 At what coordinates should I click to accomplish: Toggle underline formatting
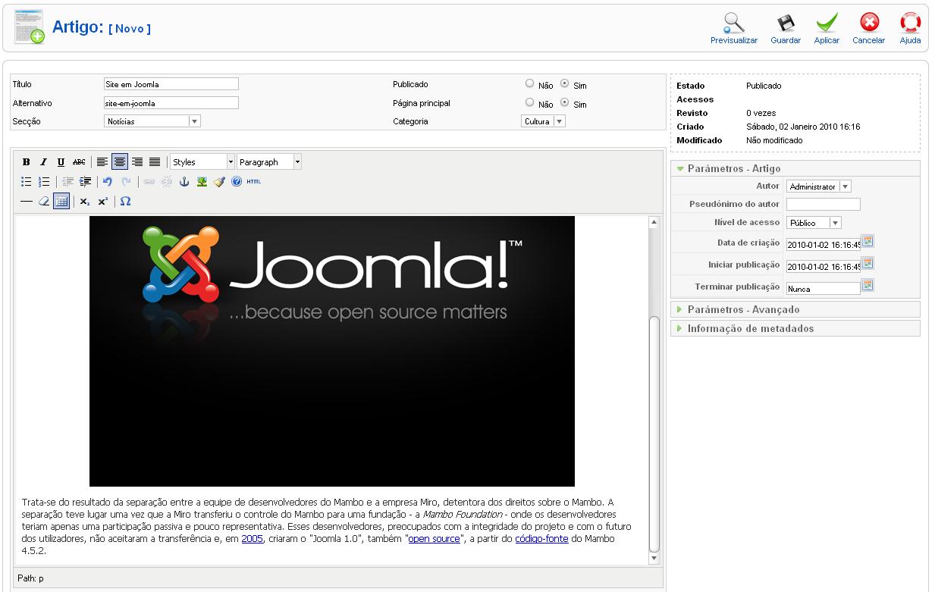point(61,162)
